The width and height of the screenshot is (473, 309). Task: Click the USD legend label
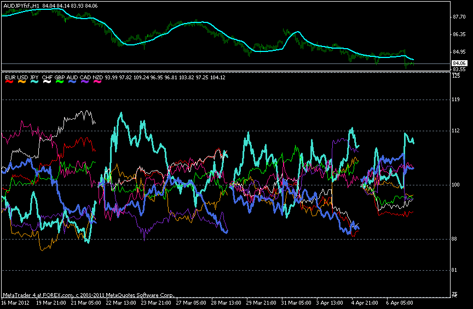tap(22, 78)
